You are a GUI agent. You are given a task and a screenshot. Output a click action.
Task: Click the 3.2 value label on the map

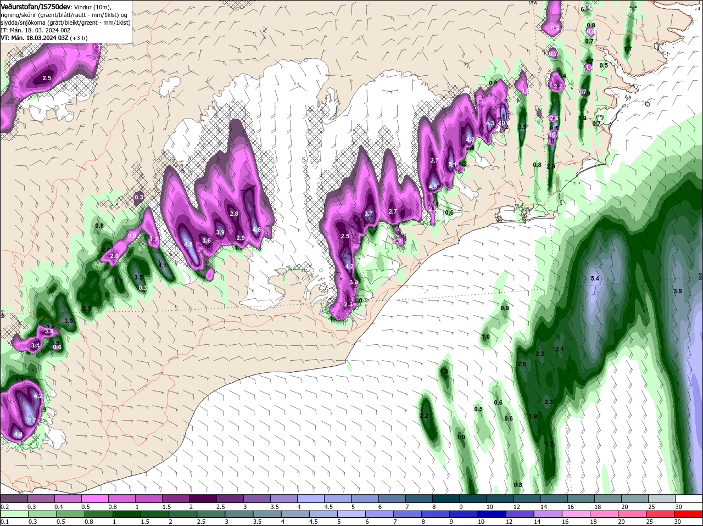48,332
